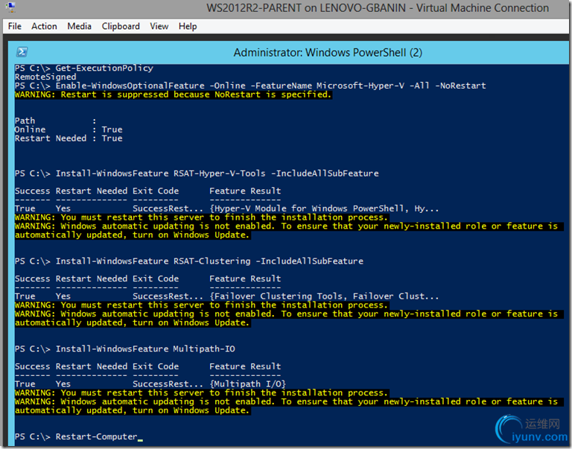Click the Get-ExecutionPolicy command line
This screenshot has height=449, width=572.
[x=84, y=69]
